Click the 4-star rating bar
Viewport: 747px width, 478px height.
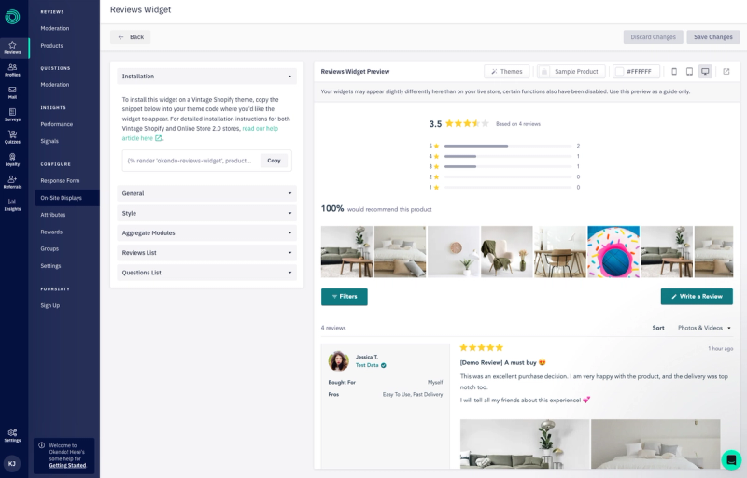[x=508, y=156]
